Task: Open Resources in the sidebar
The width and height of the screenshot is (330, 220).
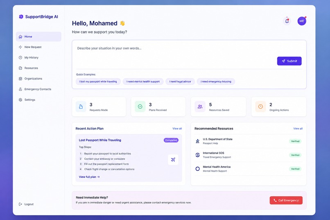Action: tap(39, 68)
